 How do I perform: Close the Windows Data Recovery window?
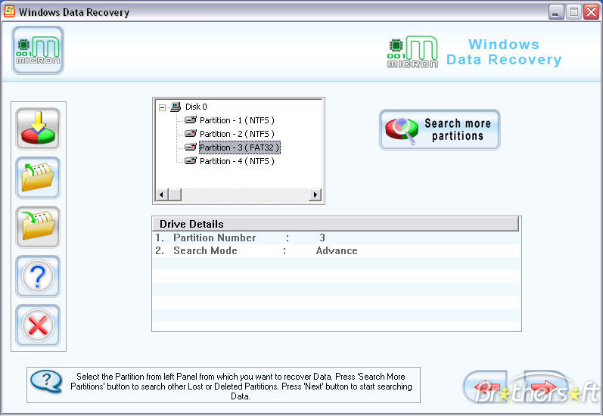591,12
